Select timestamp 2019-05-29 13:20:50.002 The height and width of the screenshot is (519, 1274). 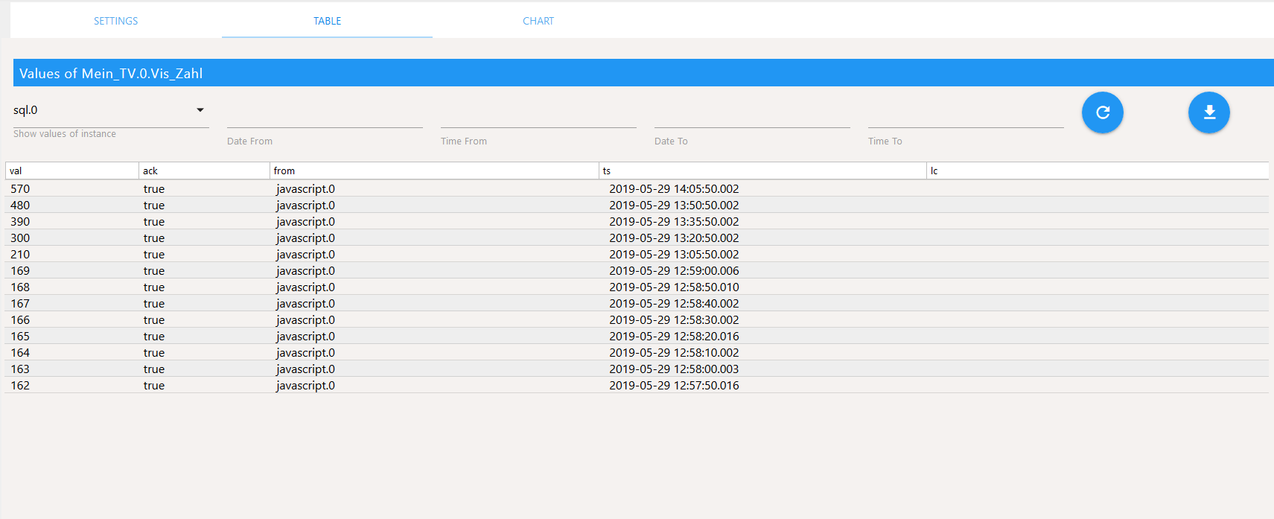pyautogui.click(x=674, y=238)
